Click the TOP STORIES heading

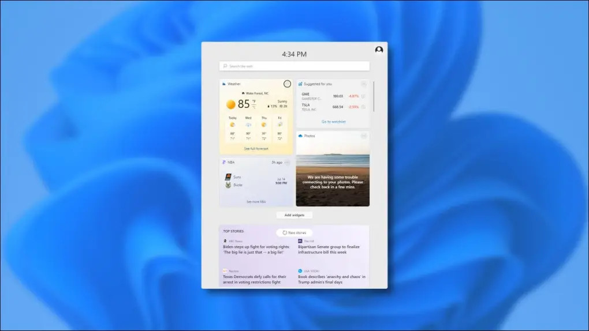click(x=233, y=231)
